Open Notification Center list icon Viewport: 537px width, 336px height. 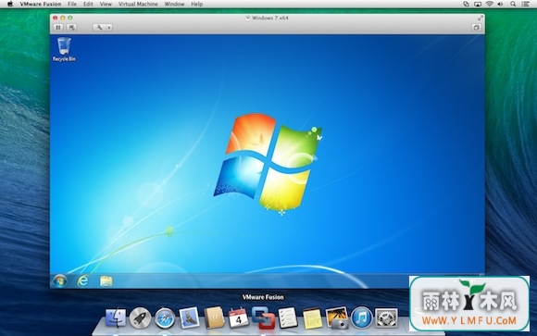525,4
